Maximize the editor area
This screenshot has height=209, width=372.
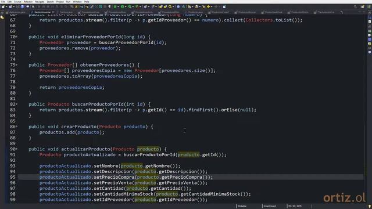pyautogui.click(x=364, y=12)
